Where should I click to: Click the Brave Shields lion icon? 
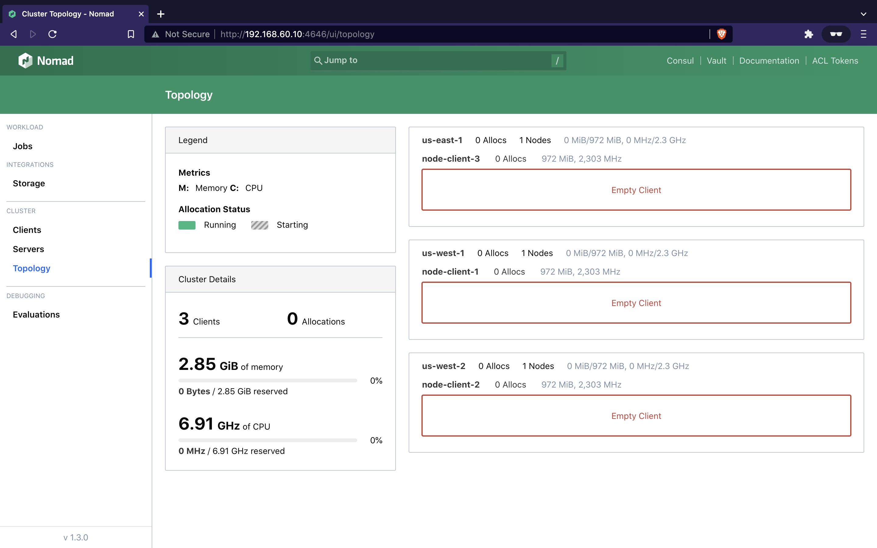(721, 34)
